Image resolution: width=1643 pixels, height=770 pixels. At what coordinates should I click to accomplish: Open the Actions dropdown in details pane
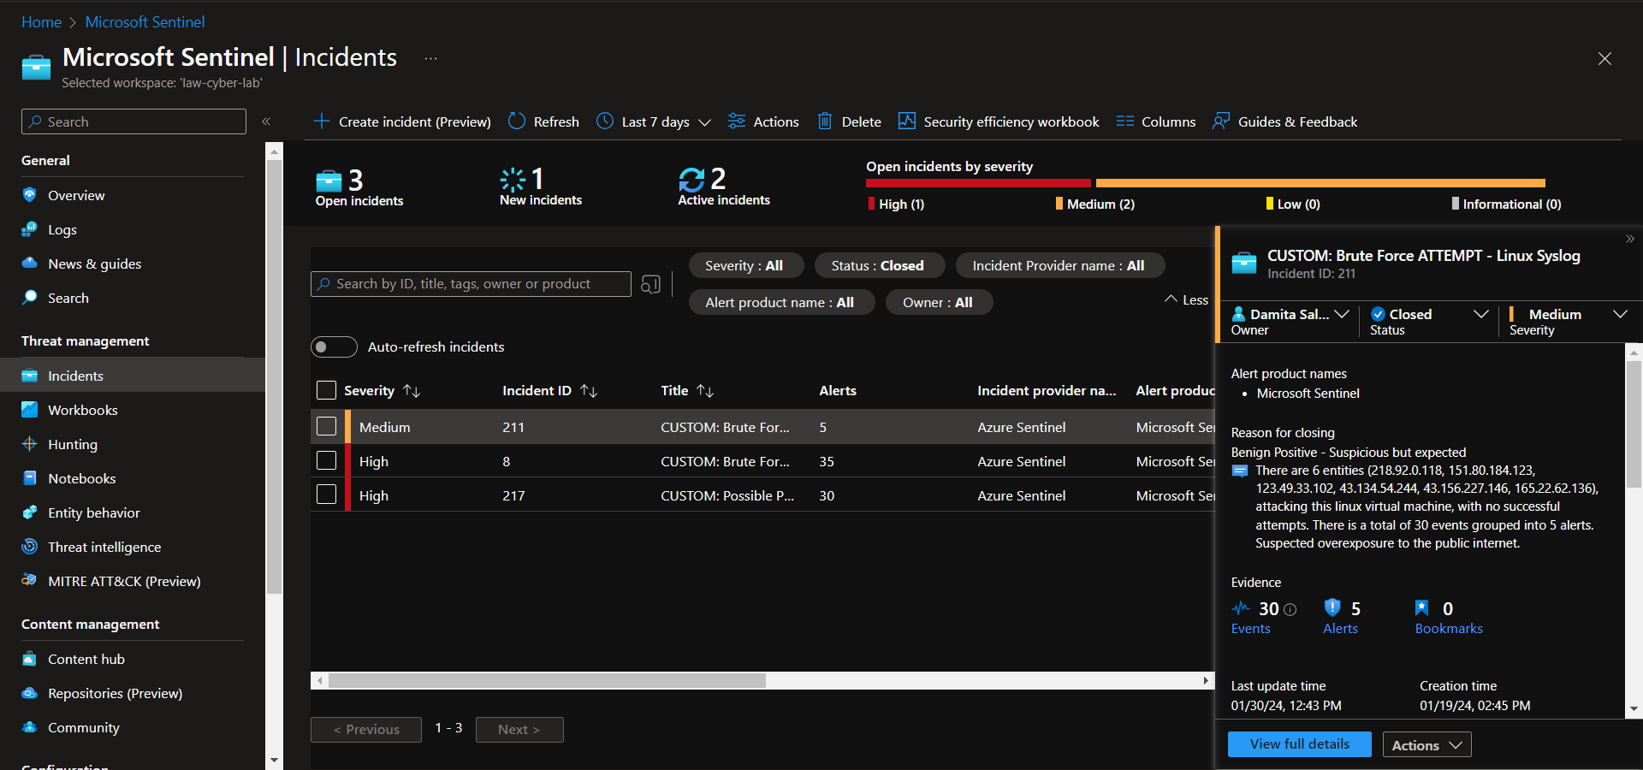[x=1427, y=745]
